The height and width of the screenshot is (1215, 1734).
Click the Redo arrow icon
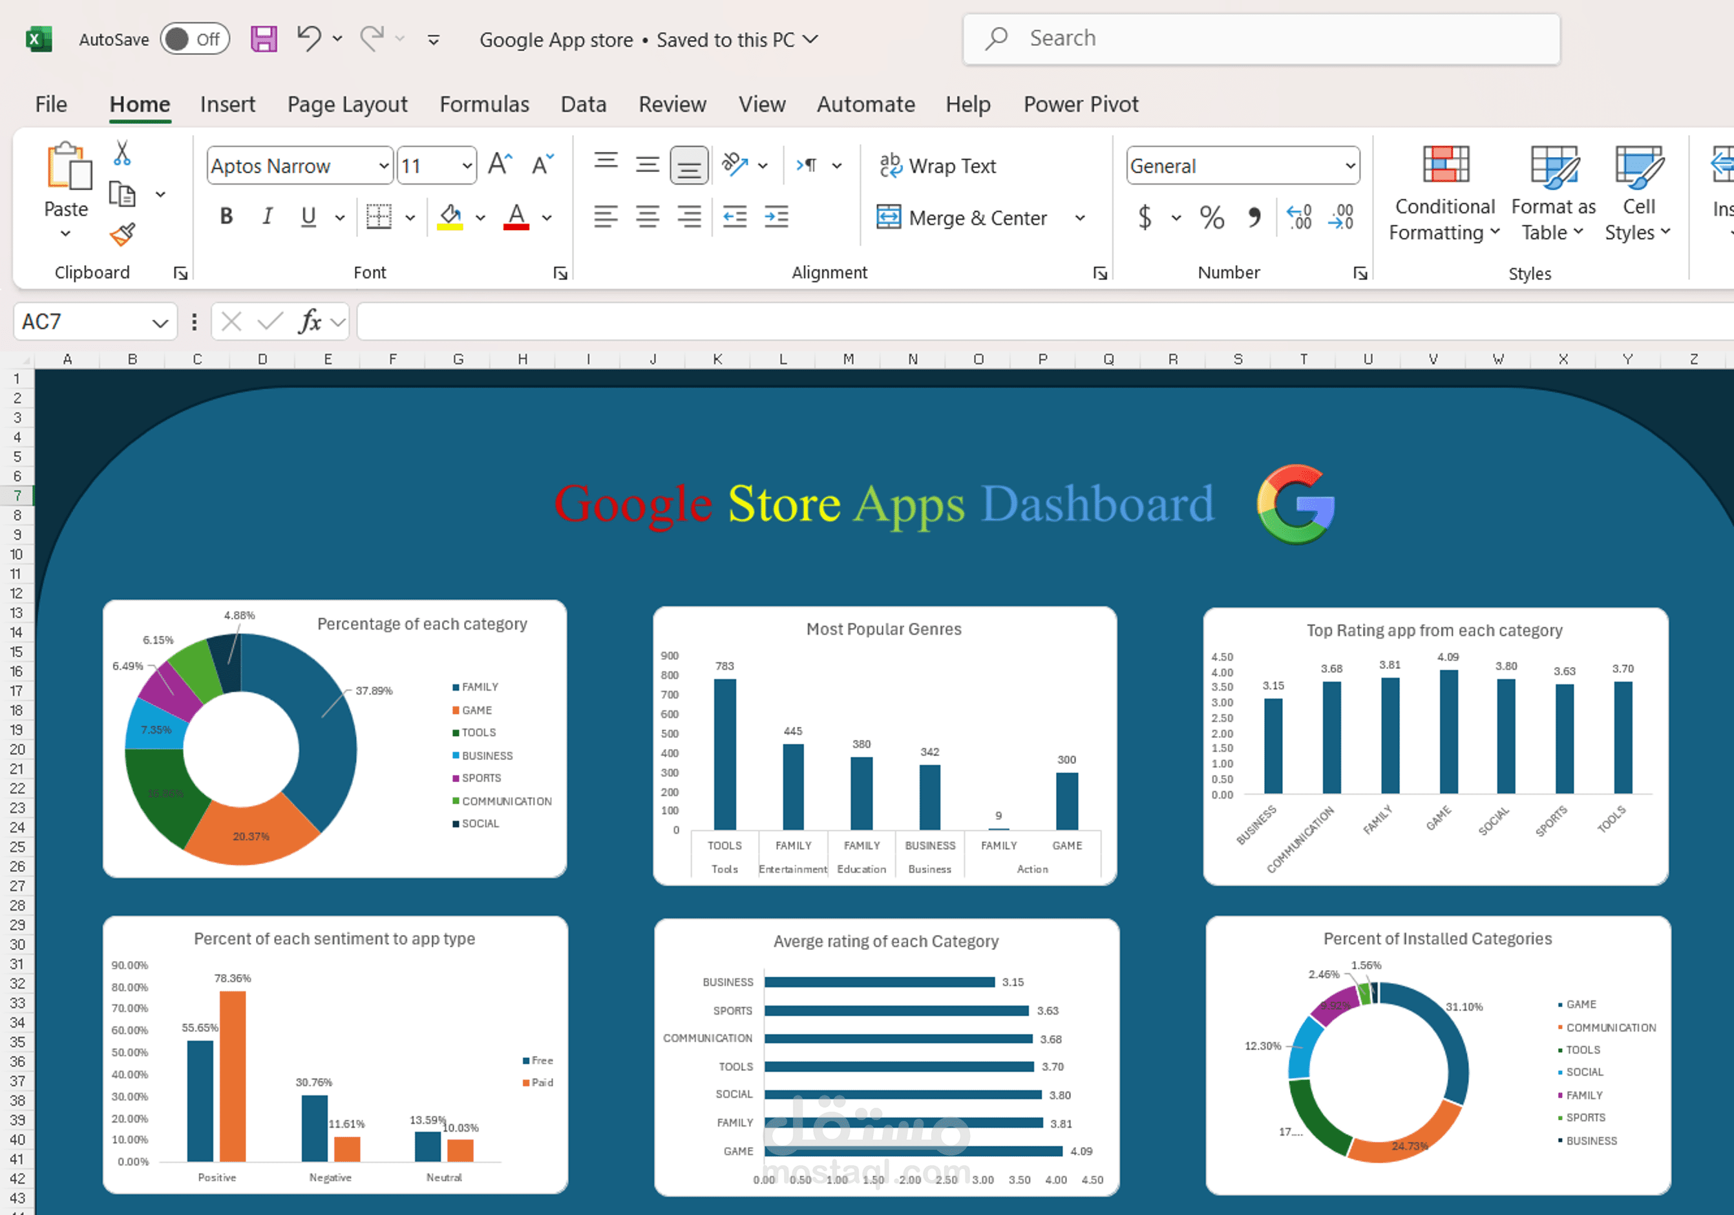372,37
